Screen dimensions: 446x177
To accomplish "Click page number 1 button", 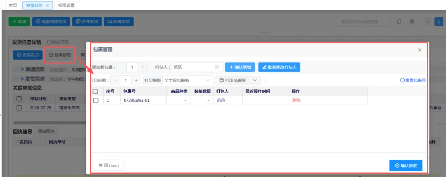I will click(x=439, y=21).
